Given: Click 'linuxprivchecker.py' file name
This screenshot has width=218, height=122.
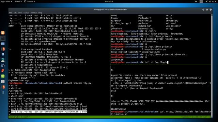Looking at the screenshot, I should 154,49.
